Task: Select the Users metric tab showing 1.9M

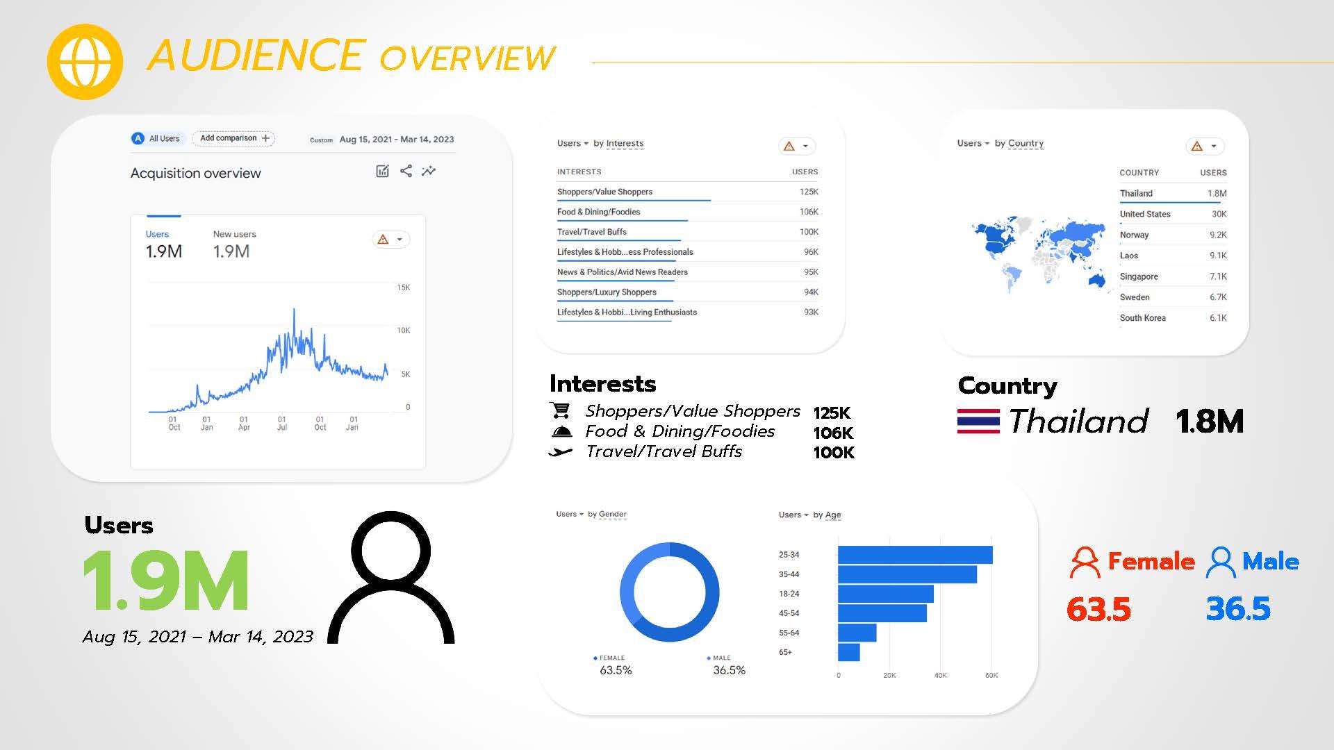Action: click(164, 244)
